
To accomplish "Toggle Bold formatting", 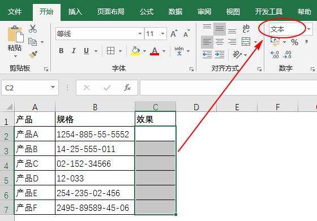I will [x=61, y=51].
